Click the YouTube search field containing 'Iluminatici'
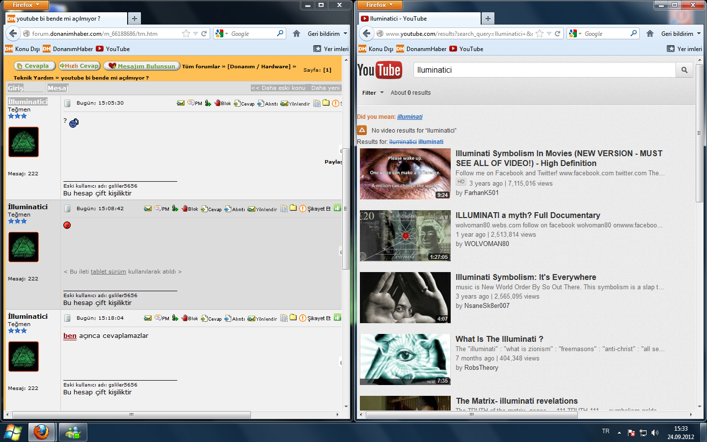The width and height of the screenshot is (707, 442). point(544,70)
